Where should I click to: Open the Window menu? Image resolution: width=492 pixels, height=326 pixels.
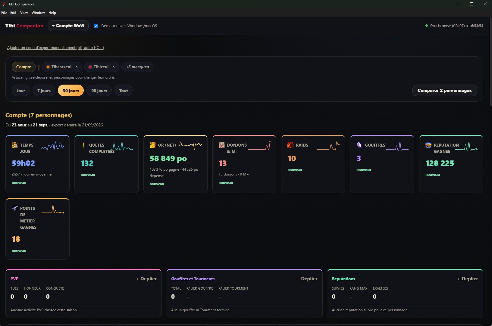[38, 13]
